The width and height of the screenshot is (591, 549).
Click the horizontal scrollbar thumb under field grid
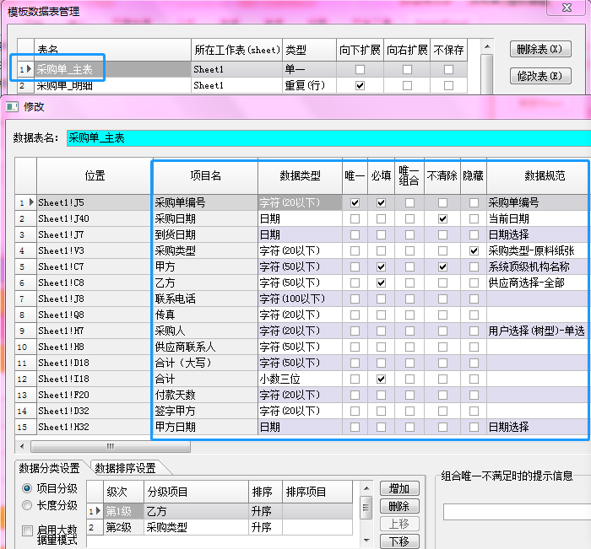(111, 447)
